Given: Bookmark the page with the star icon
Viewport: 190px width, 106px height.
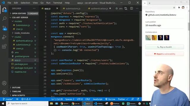Looking at the screenshot, I should tap(174, 7).
